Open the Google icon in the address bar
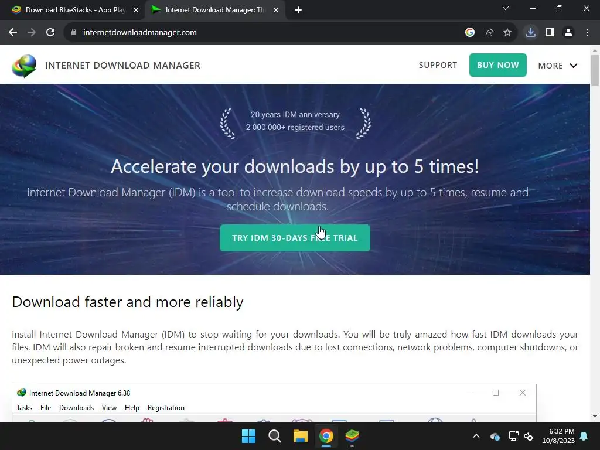 470,33
